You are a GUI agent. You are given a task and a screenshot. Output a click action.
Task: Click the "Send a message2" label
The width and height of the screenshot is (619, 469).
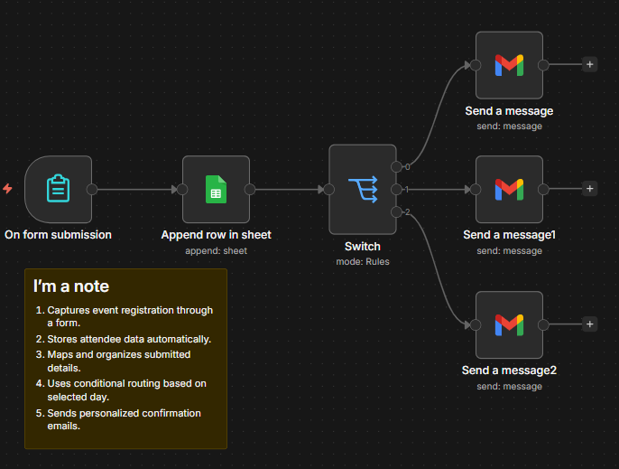509,371
